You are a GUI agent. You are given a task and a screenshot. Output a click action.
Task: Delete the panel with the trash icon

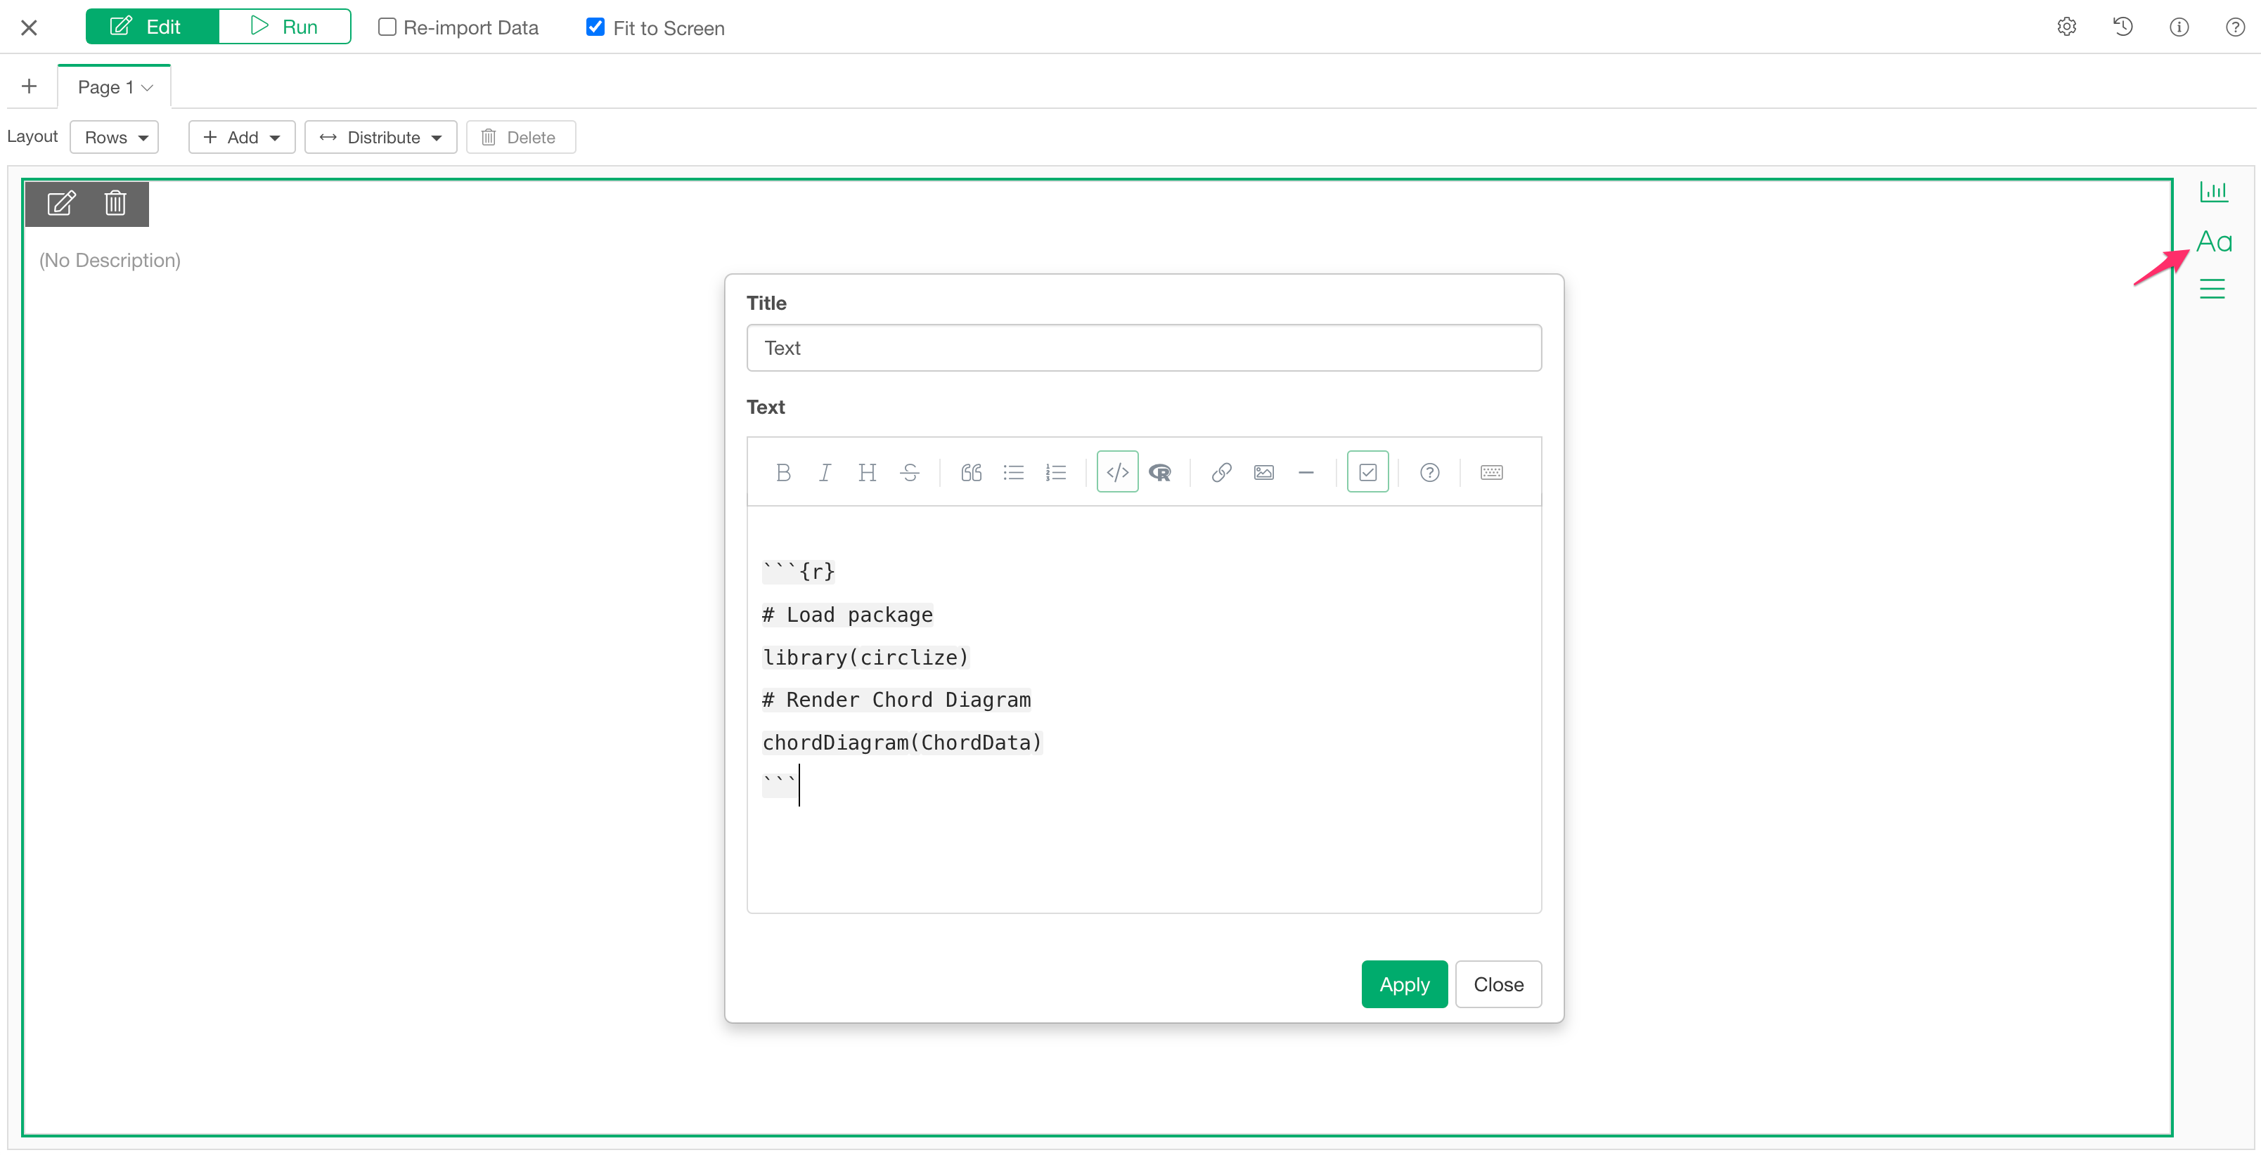(x=115, y=204)
